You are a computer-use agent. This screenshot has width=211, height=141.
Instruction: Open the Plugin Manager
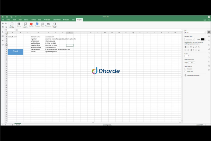[12, 24]
